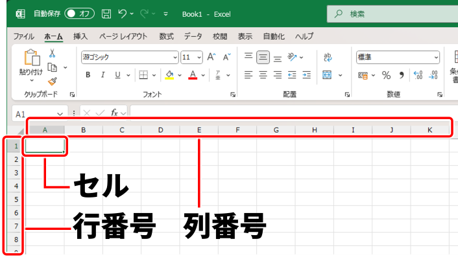
Task: Click the Wrap Text icon
Action: point(328,57)
